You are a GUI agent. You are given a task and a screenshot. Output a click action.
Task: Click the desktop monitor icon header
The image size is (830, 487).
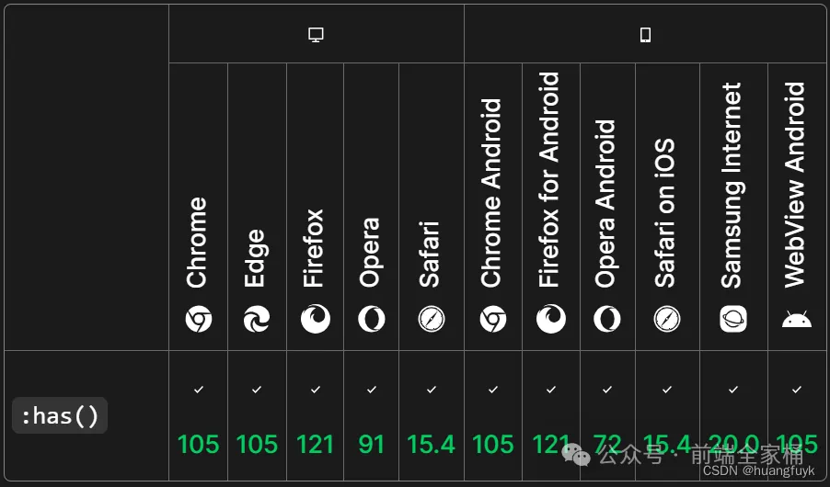pos(316,35)
